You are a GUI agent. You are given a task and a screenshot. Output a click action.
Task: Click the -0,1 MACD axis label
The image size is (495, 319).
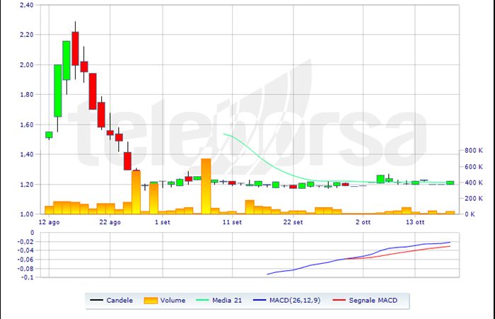pos(27,277)
